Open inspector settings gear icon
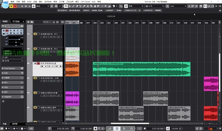Screen dimensions: 222x131 click(3, 101)
